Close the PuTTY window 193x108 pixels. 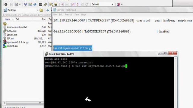(172, 53)
